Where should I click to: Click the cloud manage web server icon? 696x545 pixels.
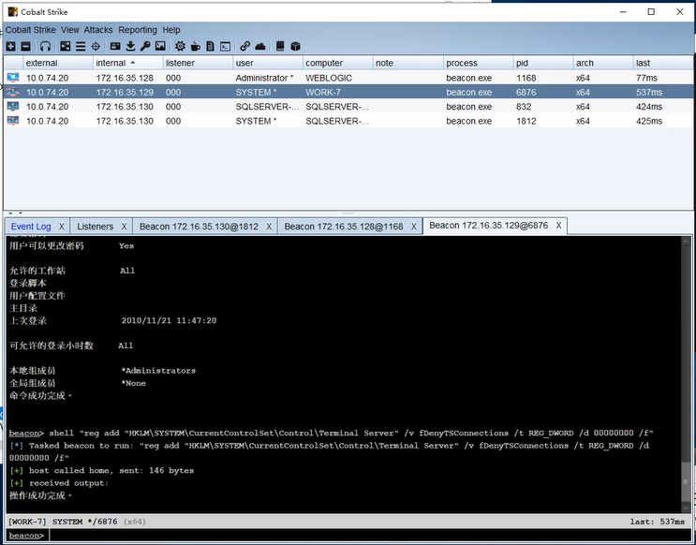[260, 46]
